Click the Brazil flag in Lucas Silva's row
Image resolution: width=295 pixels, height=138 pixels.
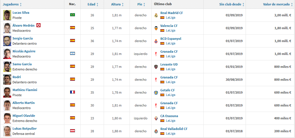pos(72,15)
